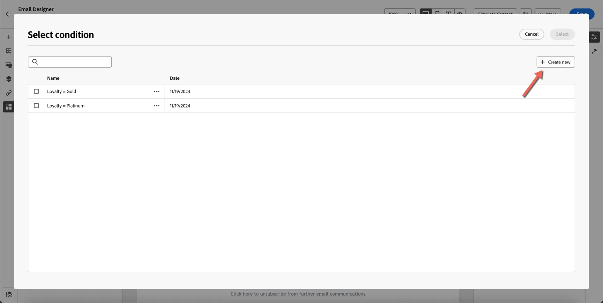Click the Name column header
603x303 pixels.
[53, 78]
